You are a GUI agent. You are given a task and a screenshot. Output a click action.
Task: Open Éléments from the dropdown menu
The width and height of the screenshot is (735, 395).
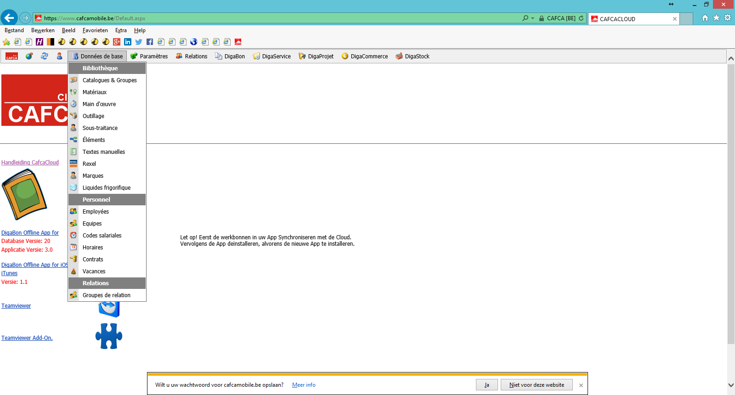107,140
